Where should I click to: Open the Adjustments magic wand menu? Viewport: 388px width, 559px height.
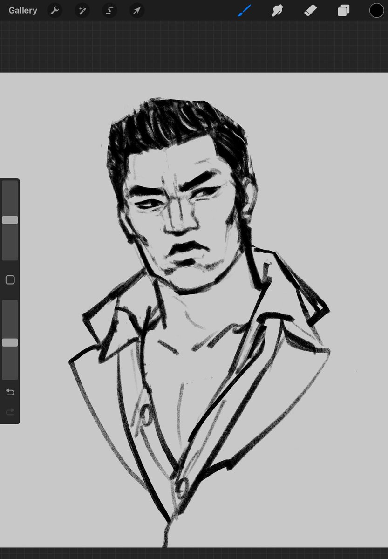coord(82,10)
